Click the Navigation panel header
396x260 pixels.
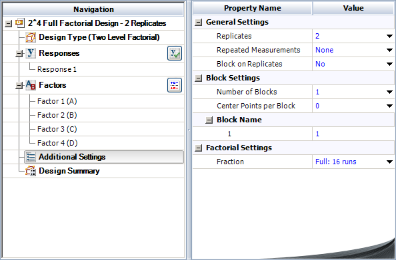click(x=93, y=9)
